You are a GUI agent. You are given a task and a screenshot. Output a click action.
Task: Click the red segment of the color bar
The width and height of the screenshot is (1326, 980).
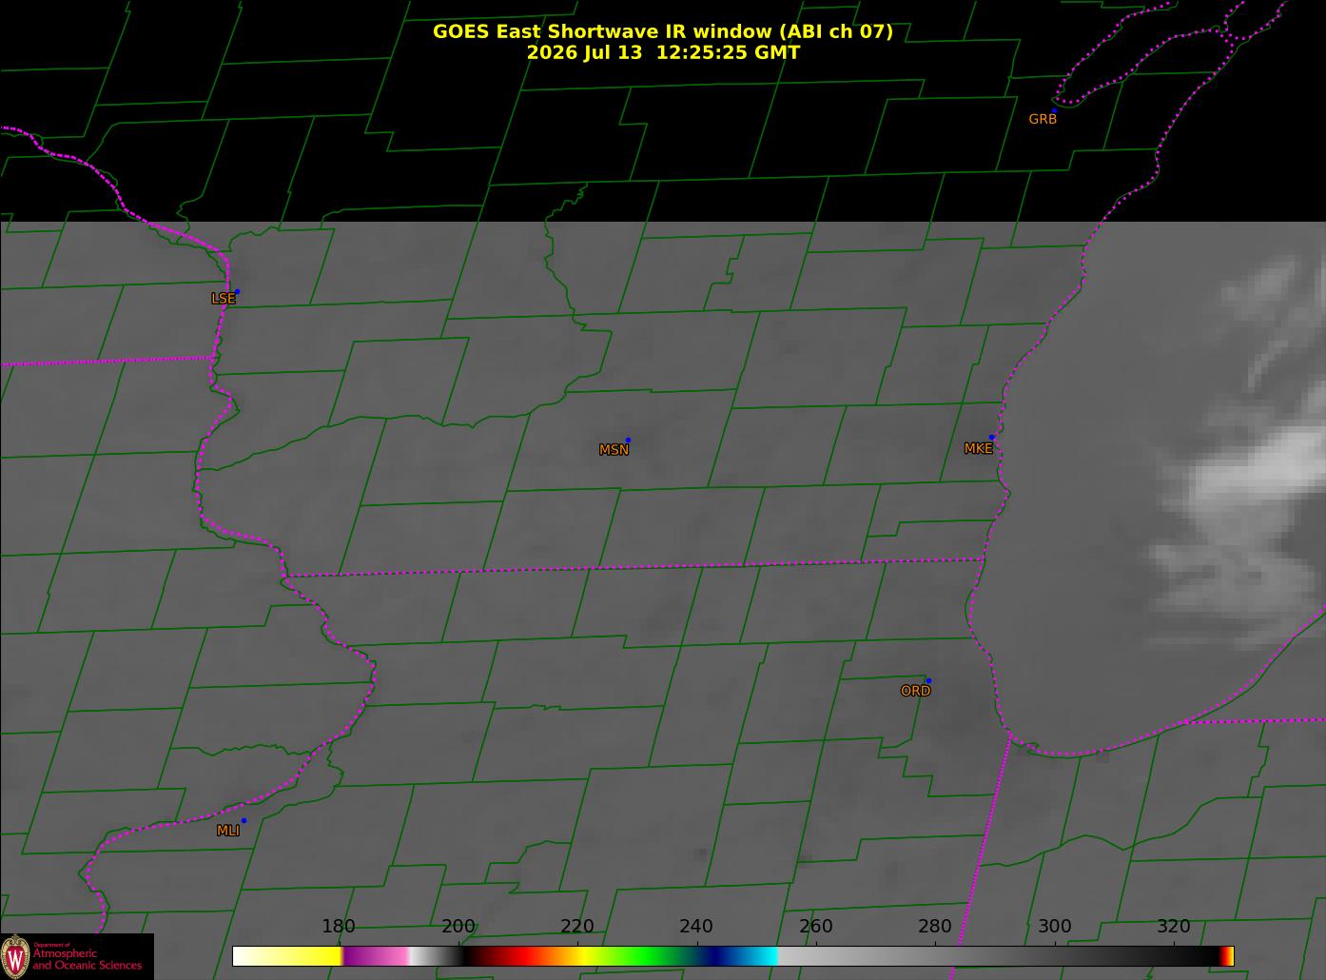523,956
